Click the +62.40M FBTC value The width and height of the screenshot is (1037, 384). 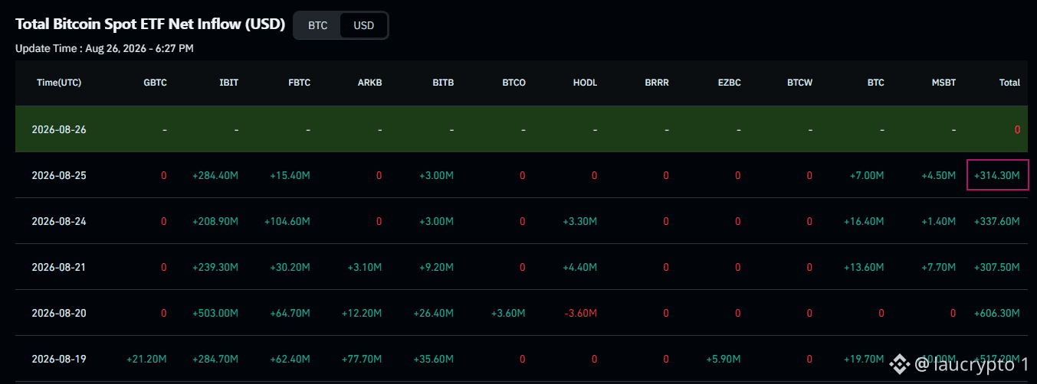pos(290,360)
